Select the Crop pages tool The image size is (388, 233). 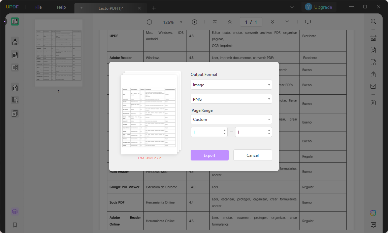[15, 100]
